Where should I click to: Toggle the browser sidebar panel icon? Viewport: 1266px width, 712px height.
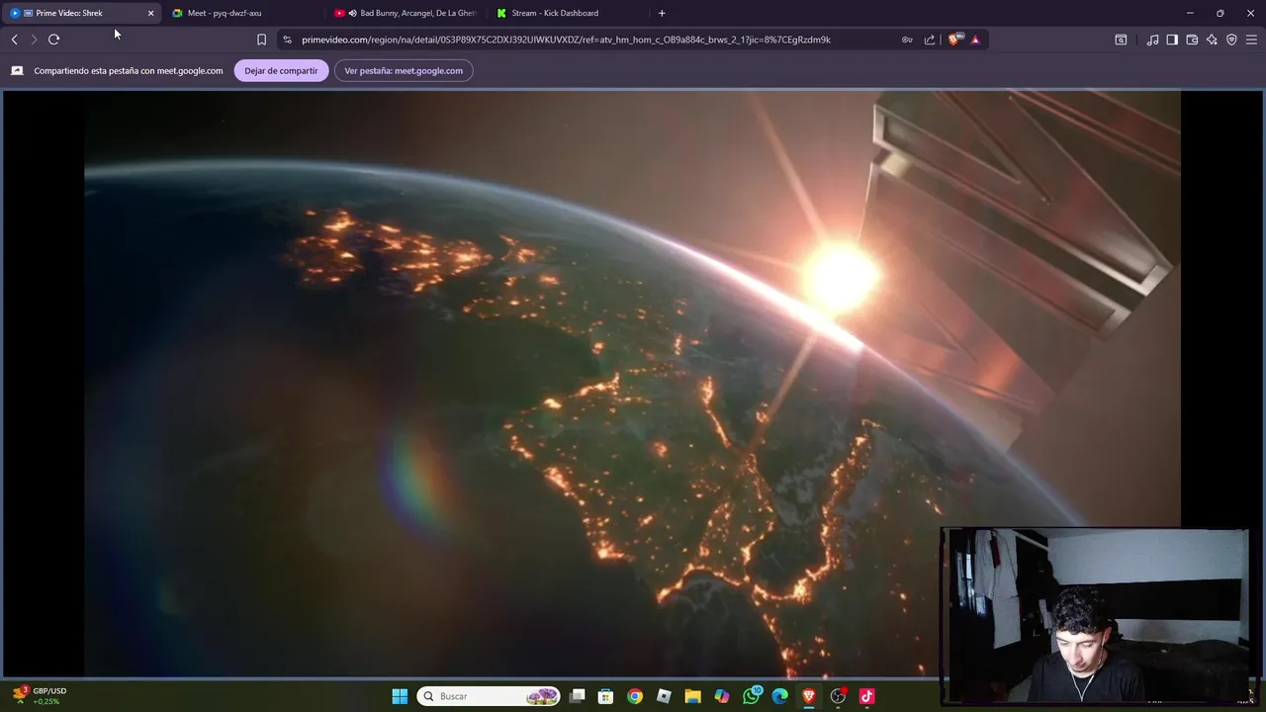point(1172,40)
